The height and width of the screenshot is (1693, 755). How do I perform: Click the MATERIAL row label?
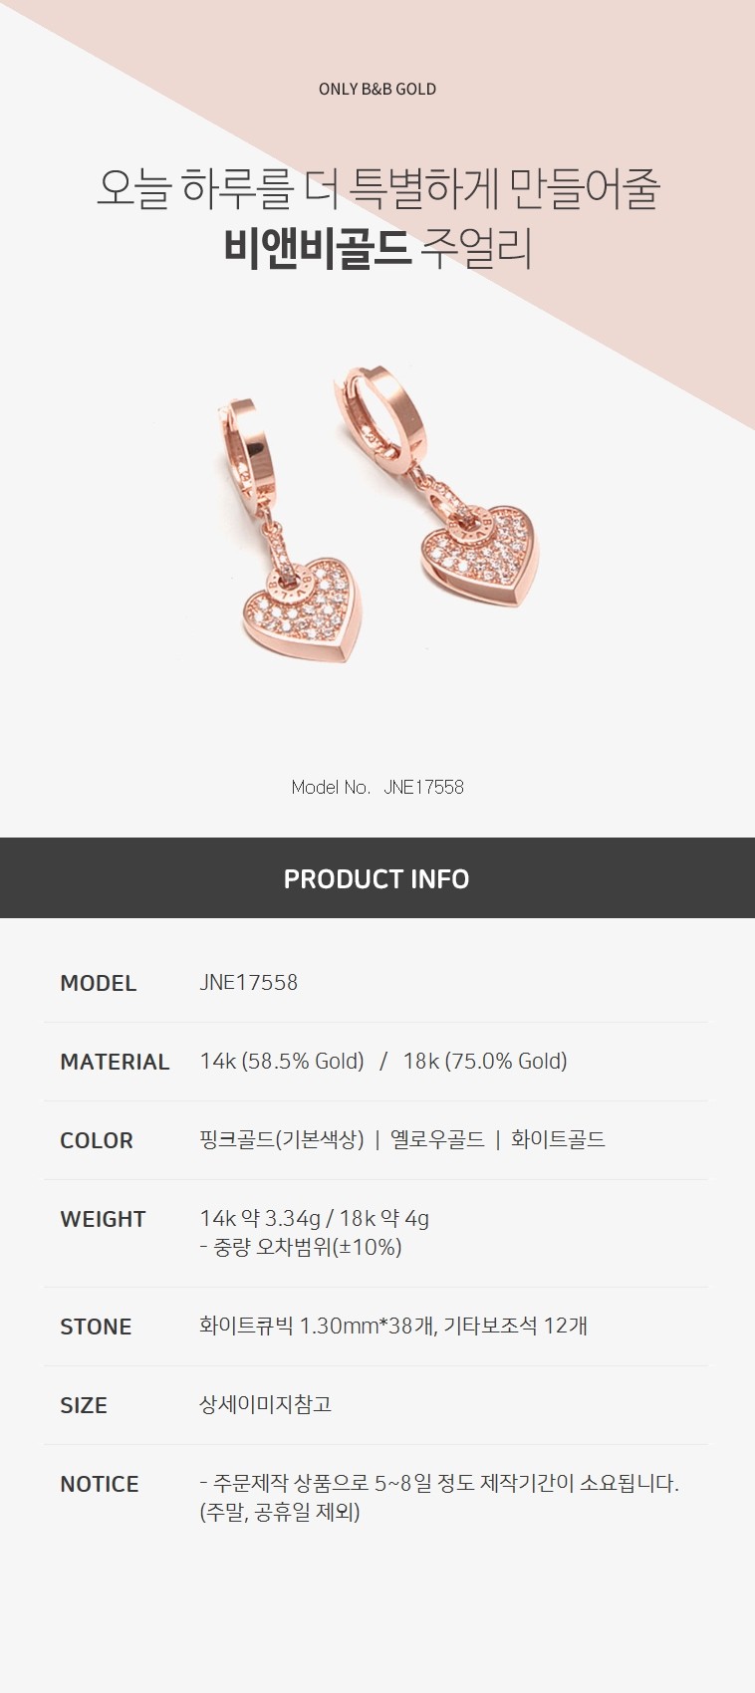click(115, 1062)
